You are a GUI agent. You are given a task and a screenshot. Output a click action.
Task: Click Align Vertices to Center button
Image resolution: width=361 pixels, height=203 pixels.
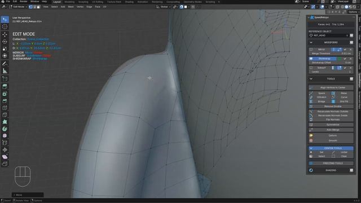pos(331,87)
